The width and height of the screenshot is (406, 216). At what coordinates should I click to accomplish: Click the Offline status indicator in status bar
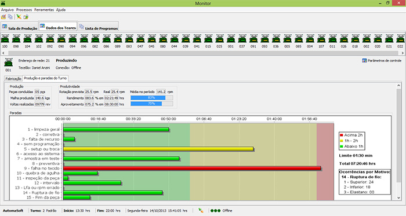(x=221, y=211)
